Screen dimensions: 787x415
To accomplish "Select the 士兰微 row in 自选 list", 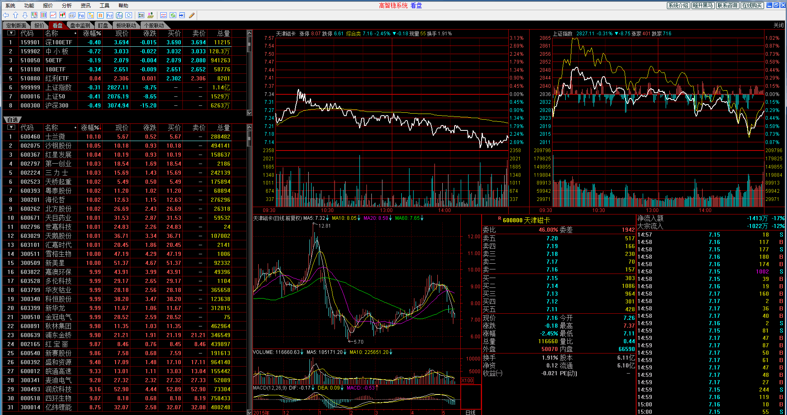I will (x=124, y=137).
